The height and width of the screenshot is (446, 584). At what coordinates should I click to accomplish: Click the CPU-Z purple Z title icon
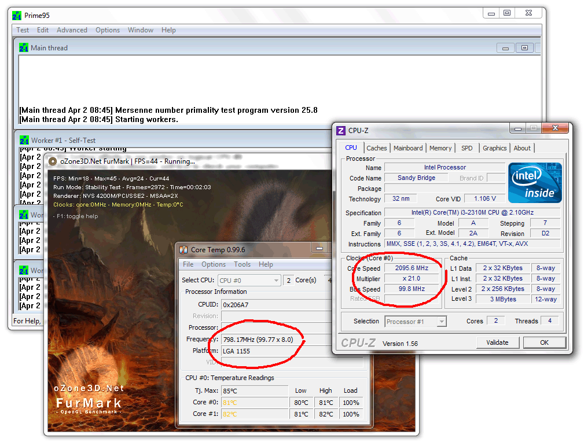point(341,131)
